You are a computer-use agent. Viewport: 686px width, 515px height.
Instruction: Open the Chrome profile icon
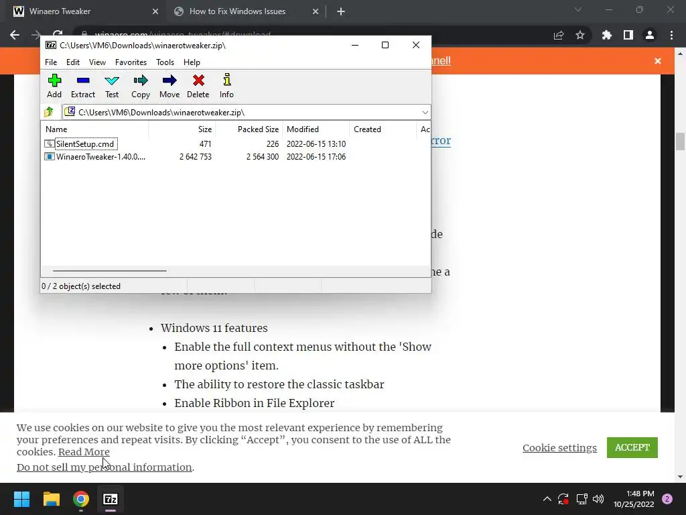[650, 35]
